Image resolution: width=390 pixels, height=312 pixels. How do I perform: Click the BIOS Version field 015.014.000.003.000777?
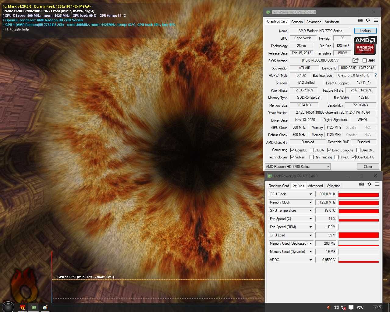coord(320,60)
